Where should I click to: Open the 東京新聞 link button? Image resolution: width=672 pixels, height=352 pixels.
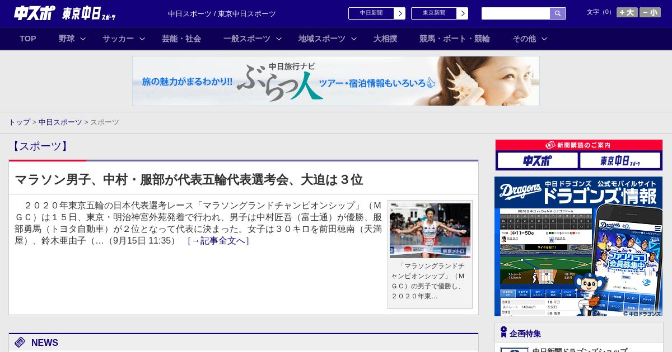(x=440, y=13)
